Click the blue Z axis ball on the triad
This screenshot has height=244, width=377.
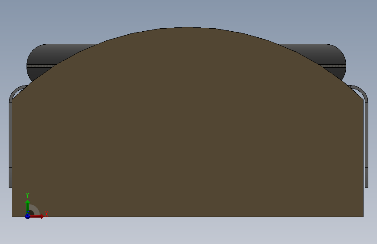click(27, 216)
